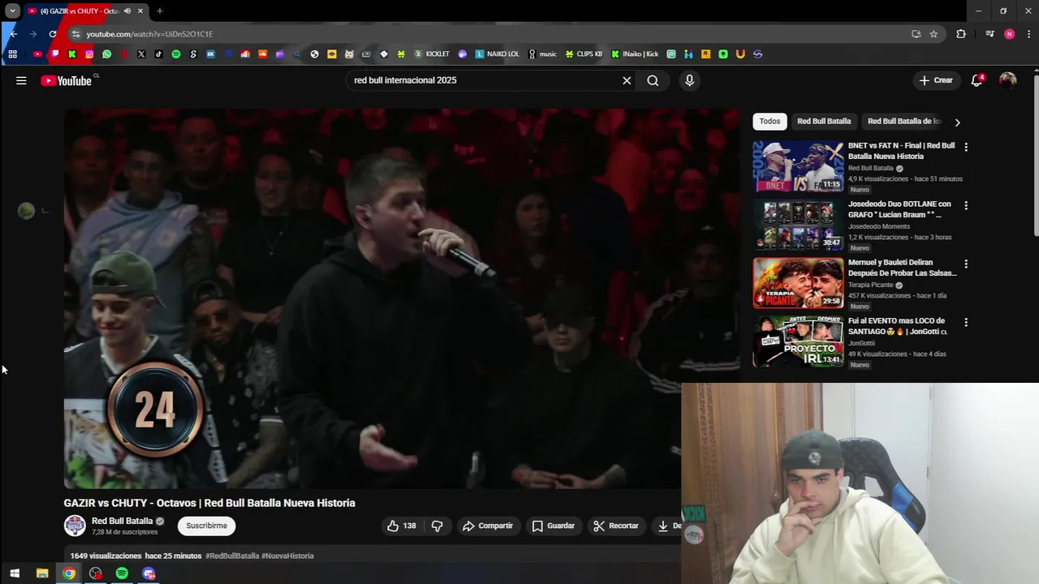This screenshot has width=1039, height=584.
Task: Open the TikTok bookmark icon
Action: coord(158,54)
